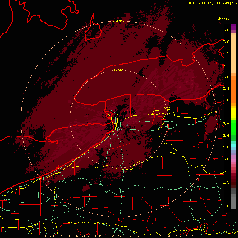The image size is (238, 238).
Task: Click the 8.2 value on the color scale
Action: tap(226, 53)
